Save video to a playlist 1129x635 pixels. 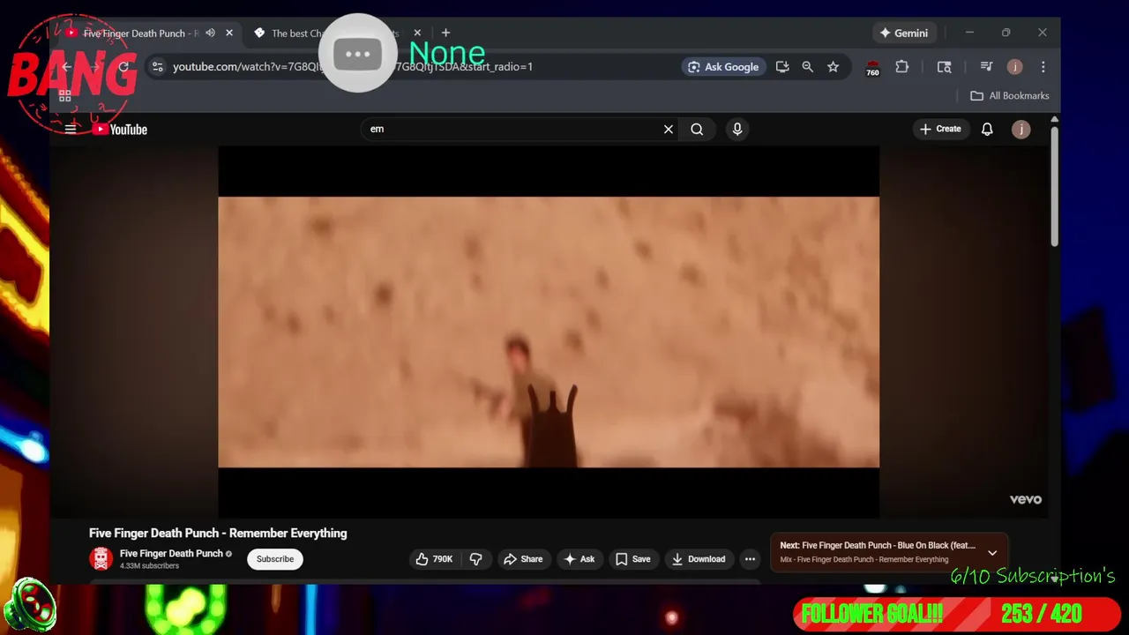[x=633, y=559]
